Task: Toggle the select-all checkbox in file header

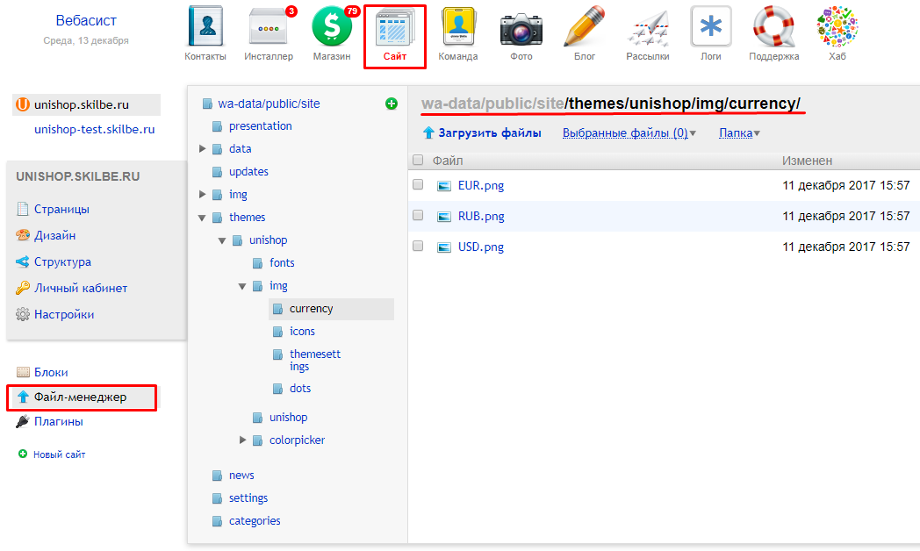Action: 418,161
